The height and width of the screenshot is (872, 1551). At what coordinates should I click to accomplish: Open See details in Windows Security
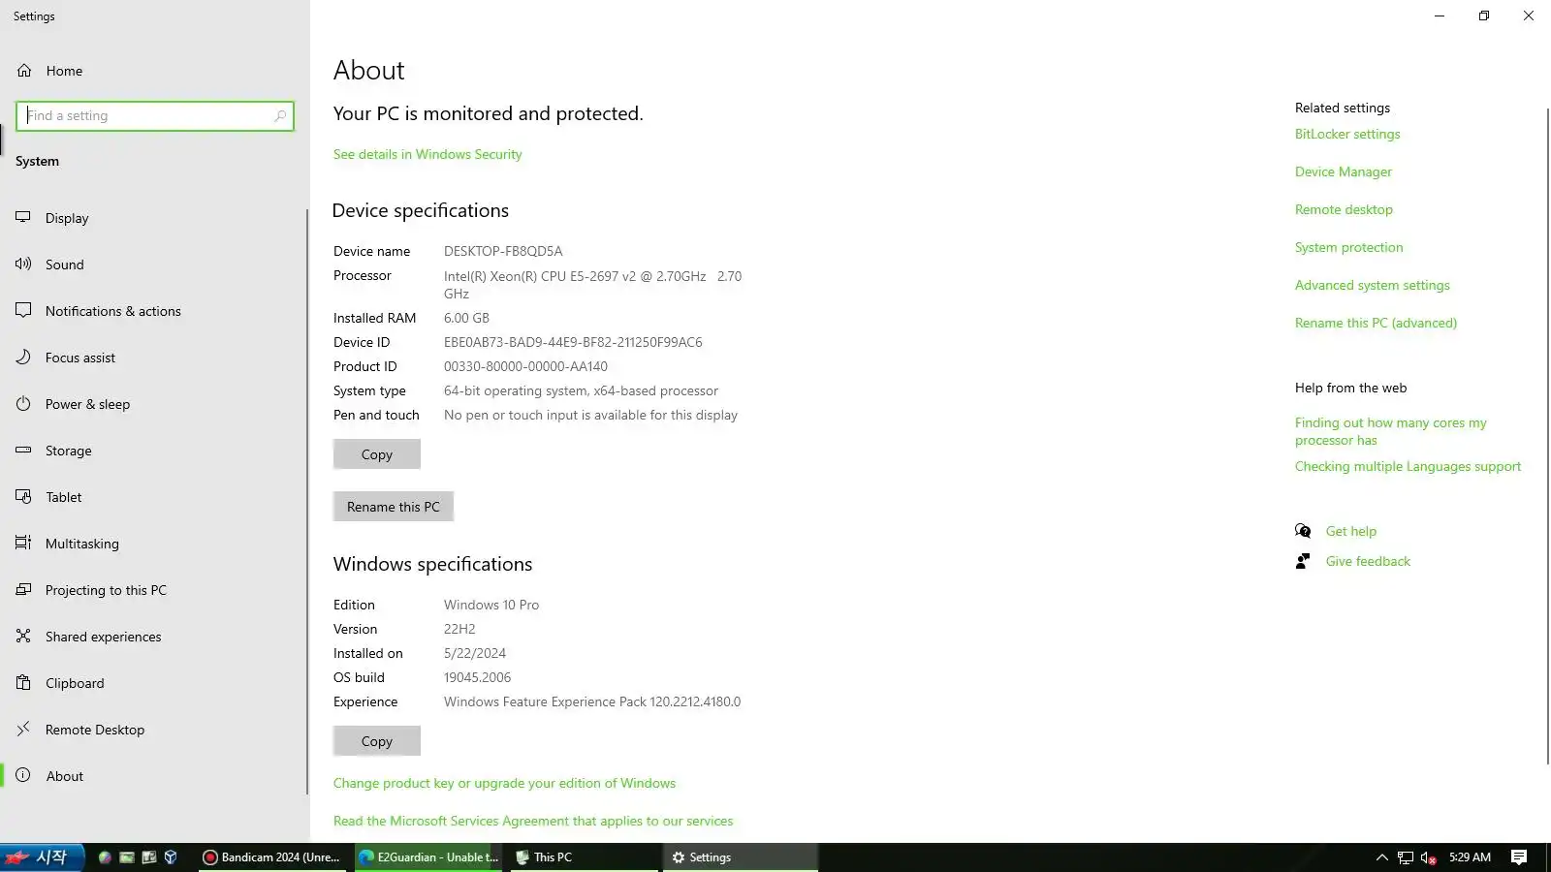427,154
